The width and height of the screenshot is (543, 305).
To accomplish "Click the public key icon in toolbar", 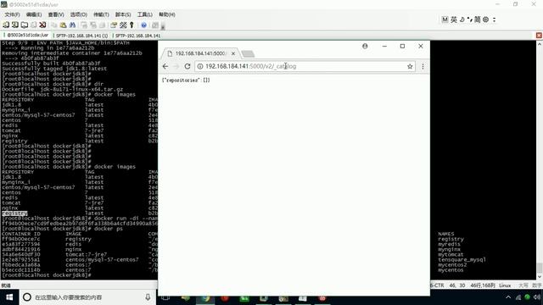I will pyautogui.click(x=132, y=25).
